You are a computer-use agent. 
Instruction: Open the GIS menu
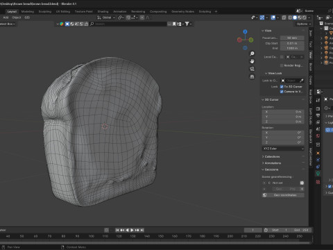(x=27, y=17)
